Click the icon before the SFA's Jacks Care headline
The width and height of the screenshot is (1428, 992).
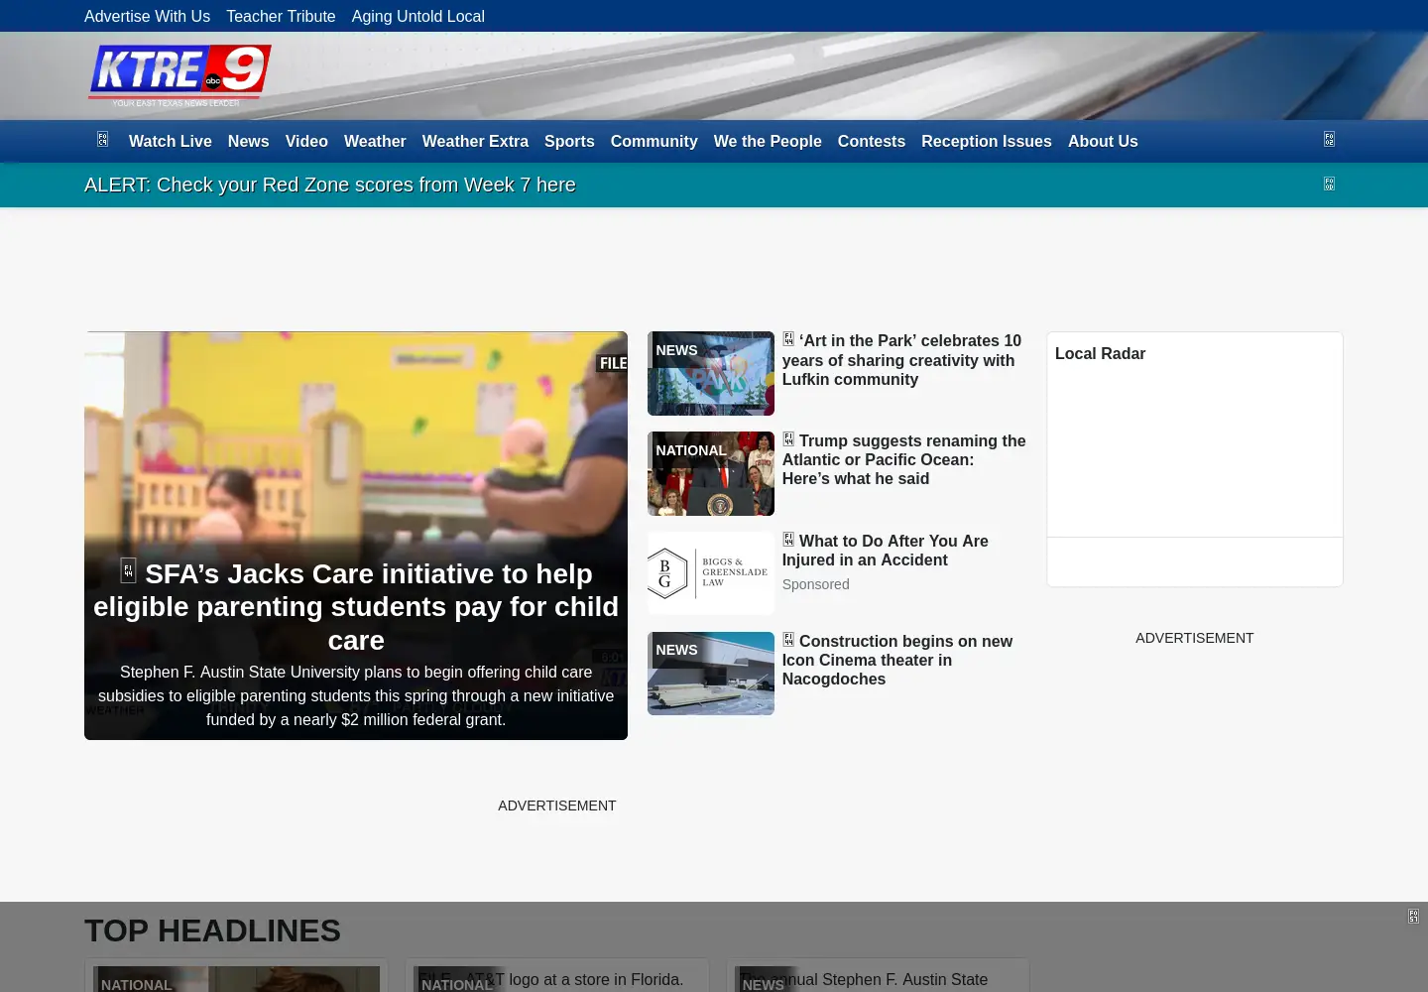(x=128, y=570)
